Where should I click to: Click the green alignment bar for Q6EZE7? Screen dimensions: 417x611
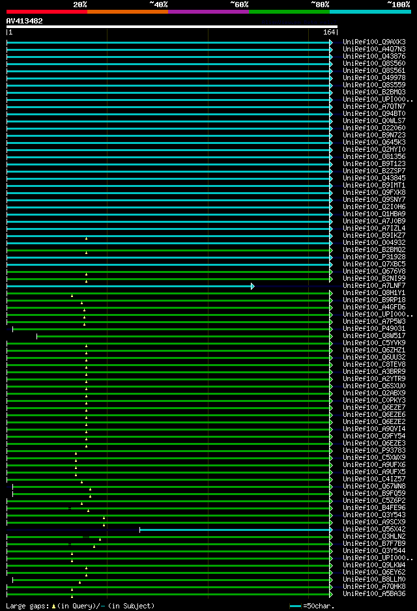pos(168,408)
